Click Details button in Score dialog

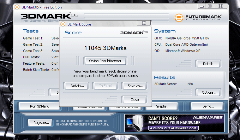[x=76, y=86]
